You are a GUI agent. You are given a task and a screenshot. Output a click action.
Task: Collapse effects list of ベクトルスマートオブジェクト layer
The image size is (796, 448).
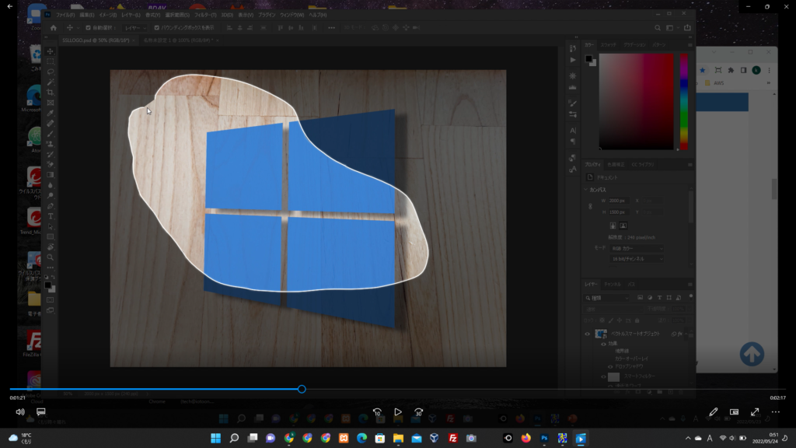point(686,334)
